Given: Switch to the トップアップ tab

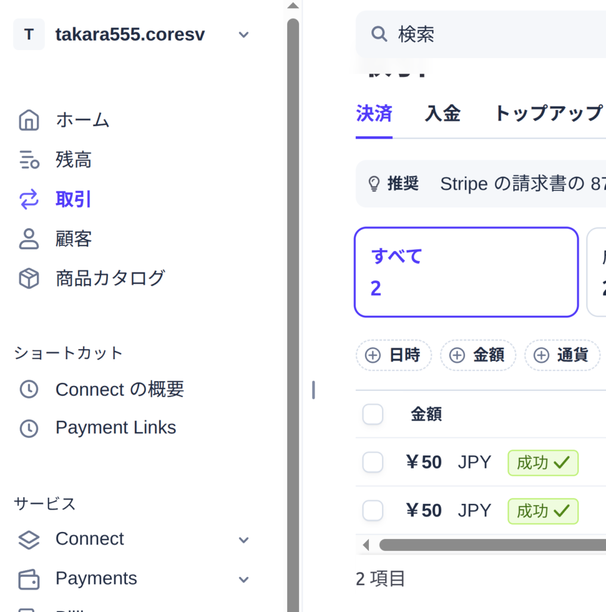Looking at the screenshot, I should coord(548,114).
